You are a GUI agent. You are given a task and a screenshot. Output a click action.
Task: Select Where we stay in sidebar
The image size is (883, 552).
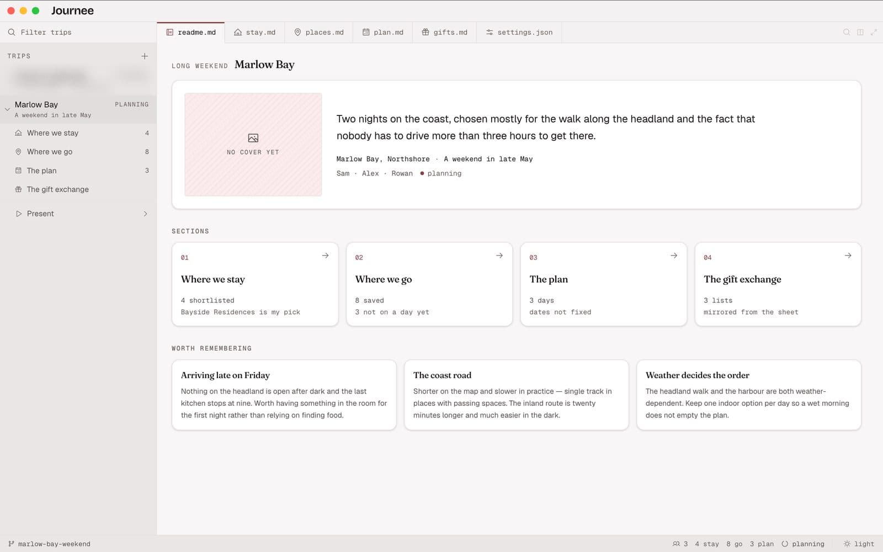tap(78, 133)
